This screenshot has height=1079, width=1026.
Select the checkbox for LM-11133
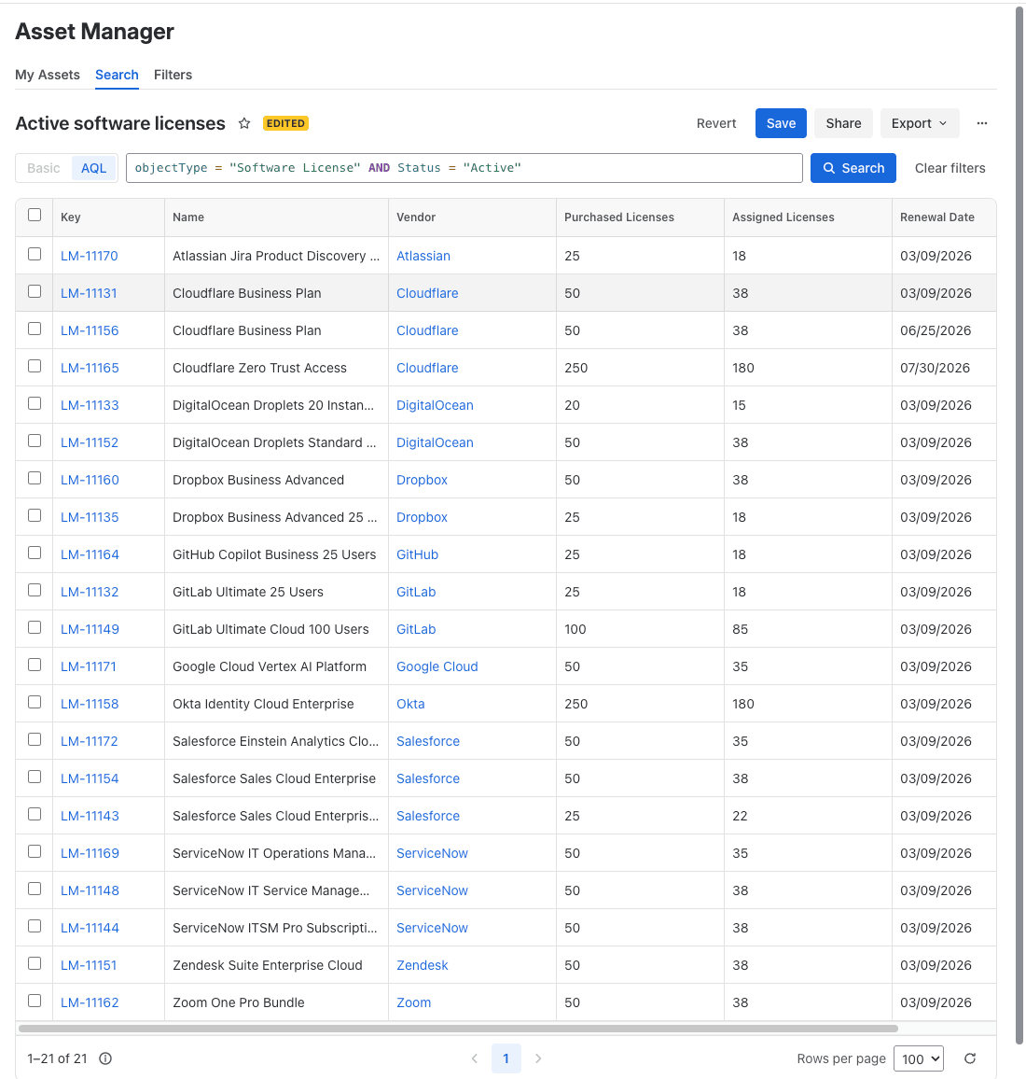[x=35, y=403]
